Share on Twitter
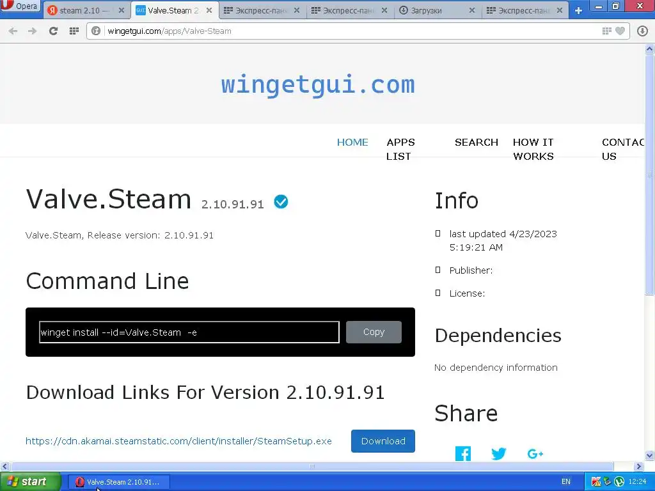The width and height of the screenshot is (655, 491). click(498, 453)
